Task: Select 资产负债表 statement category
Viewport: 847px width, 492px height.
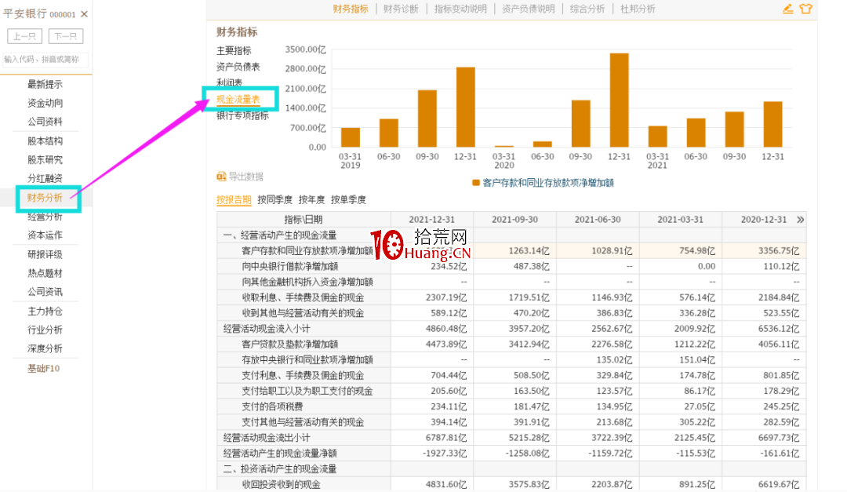Action: coord(238,67)
